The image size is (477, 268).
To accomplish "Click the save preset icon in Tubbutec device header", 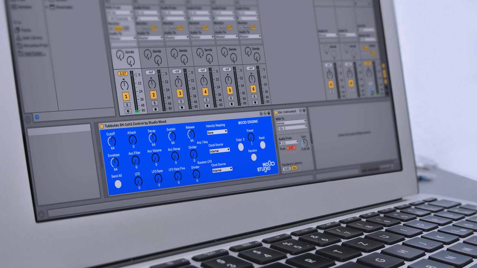I will tap(269, 113).
